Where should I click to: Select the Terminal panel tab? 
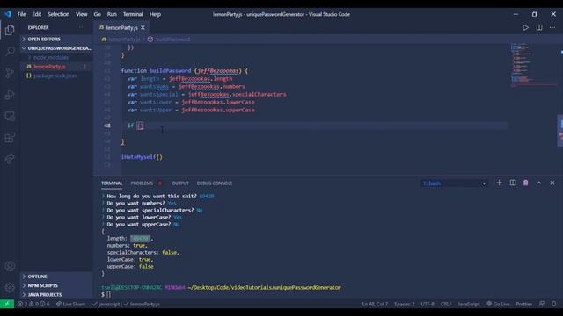point(112,183)
